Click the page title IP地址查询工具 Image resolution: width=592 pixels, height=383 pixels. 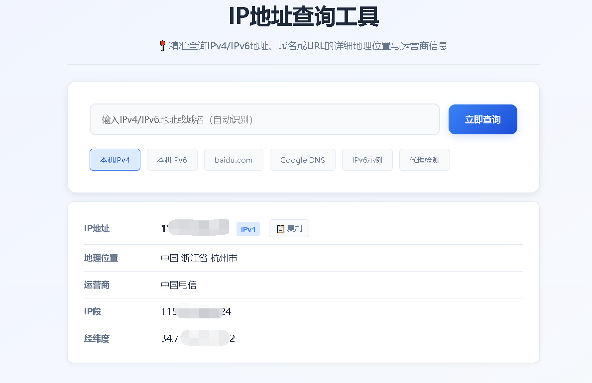coord(304,17)
